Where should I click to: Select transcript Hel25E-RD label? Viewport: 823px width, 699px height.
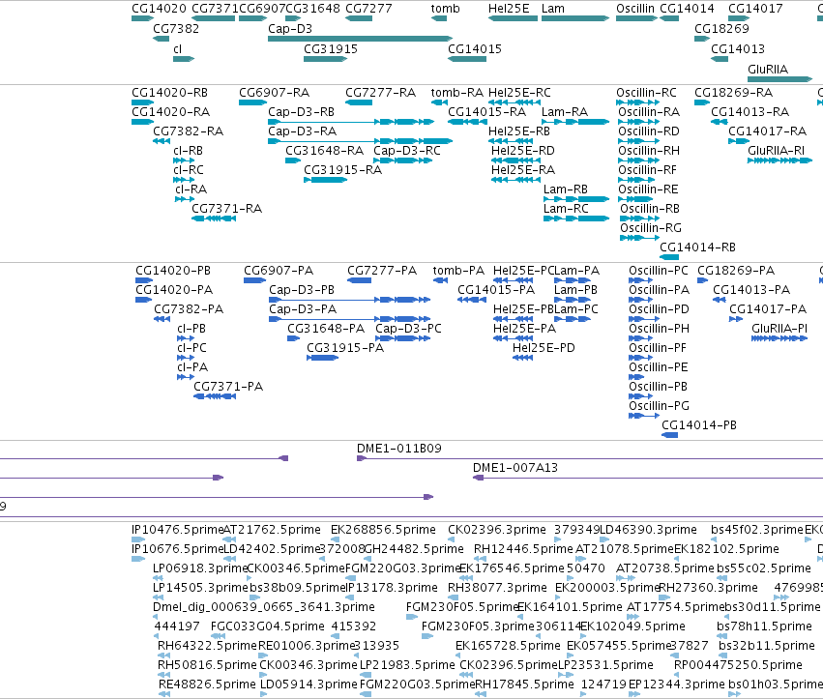click(x=523, y=151)
